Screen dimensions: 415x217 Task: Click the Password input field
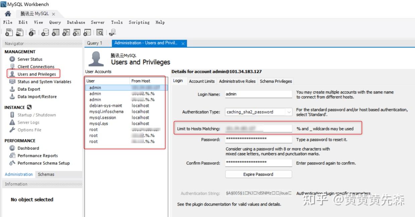(x=259, y=139)
